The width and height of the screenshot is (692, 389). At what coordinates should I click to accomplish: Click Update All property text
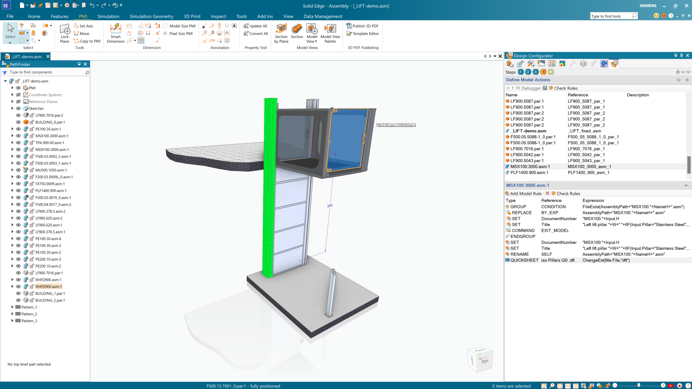pos(255,26)
